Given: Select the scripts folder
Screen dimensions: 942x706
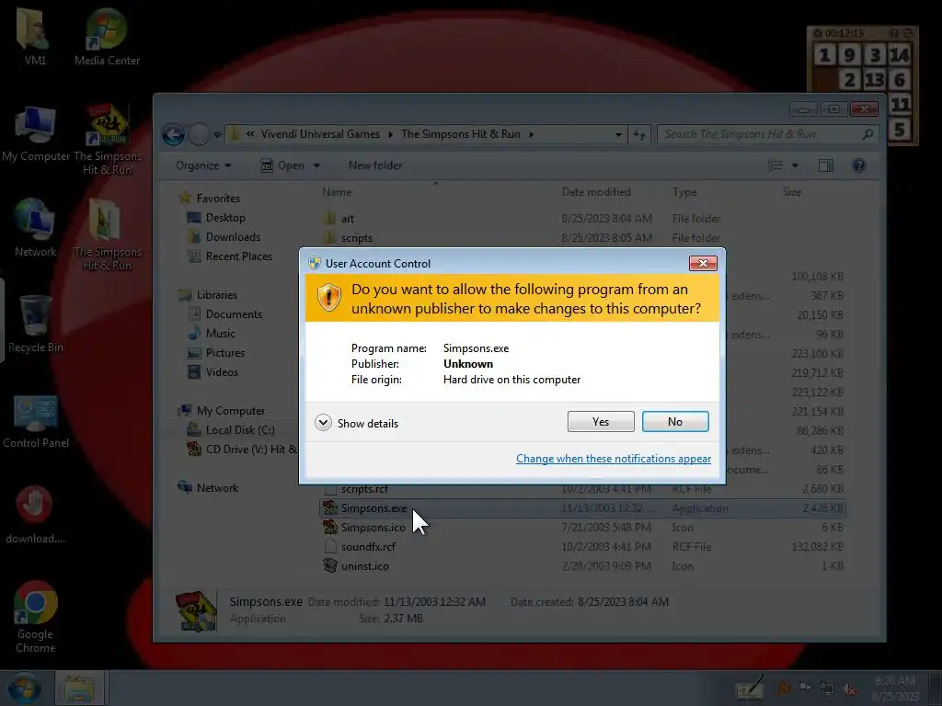Looking at the screenshot, I should coord(581,238).
